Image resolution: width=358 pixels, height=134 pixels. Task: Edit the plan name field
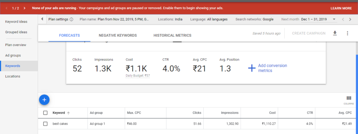tap(114, 20)
